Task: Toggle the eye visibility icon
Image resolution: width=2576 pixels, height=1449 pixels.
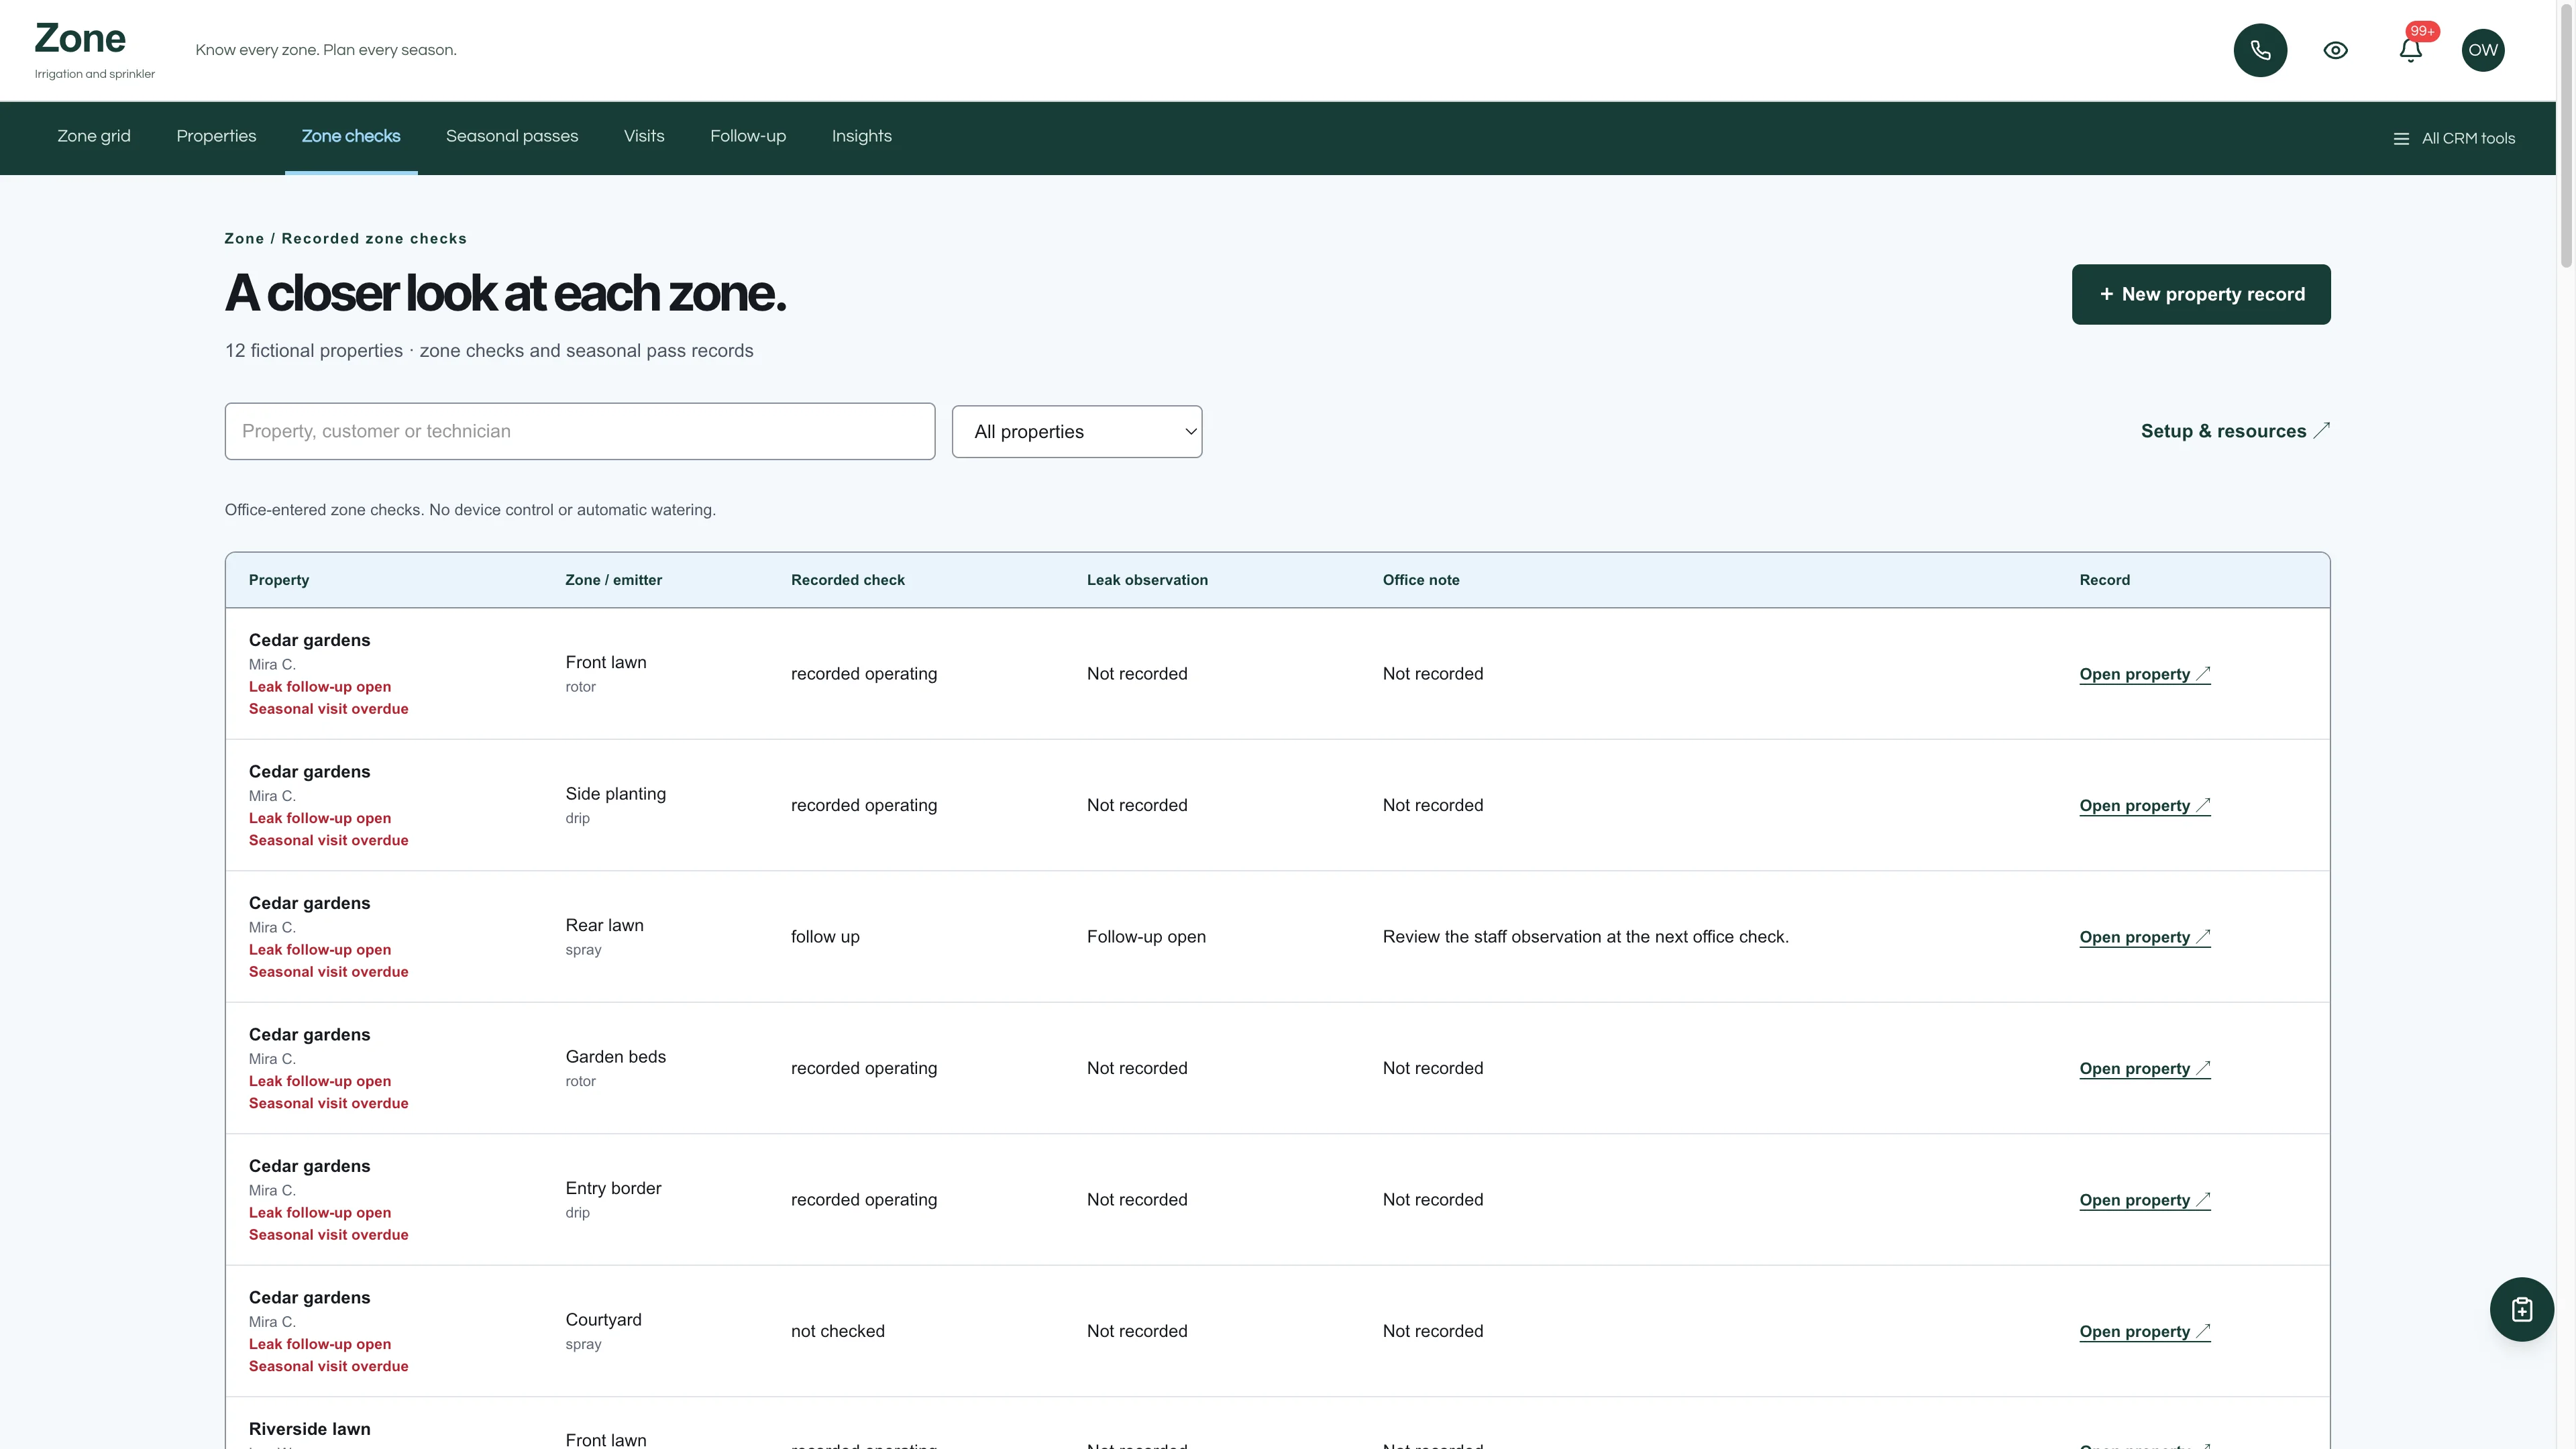Action: [2335, 50]
